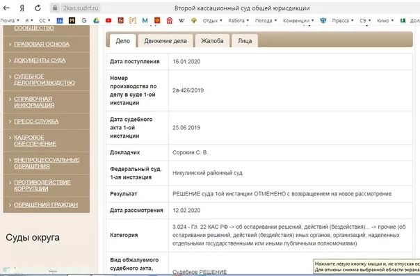420x276 pixels.
Task: Click the Докладчик label
Action: 125,152
